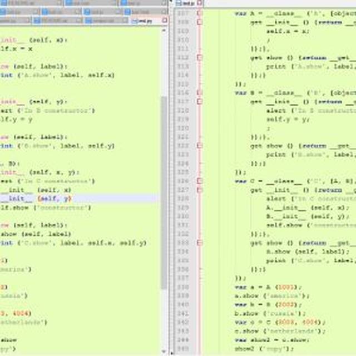The width and height of the screenshot is (356, 356).
Task: Click the left pane scroll-up arrow
Action: click(164, 30)
